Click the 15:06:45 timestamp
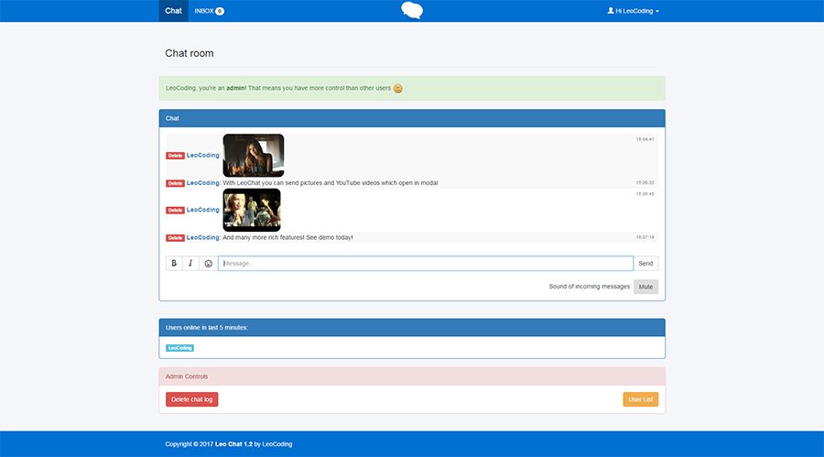This screenshot has width=824, height=457. click(645, 194)
